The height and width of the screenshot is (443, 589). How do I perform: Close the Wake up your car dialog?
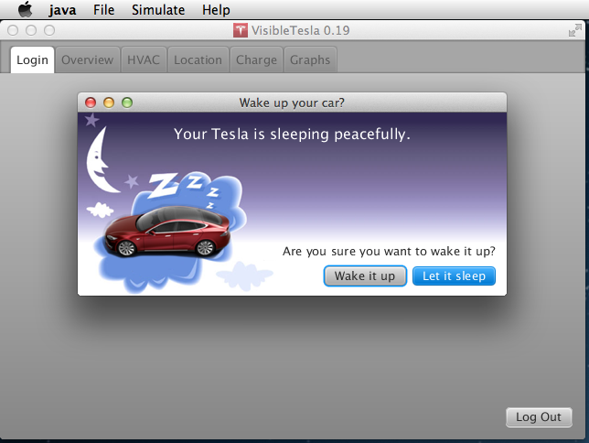click(x=91, y=103)
